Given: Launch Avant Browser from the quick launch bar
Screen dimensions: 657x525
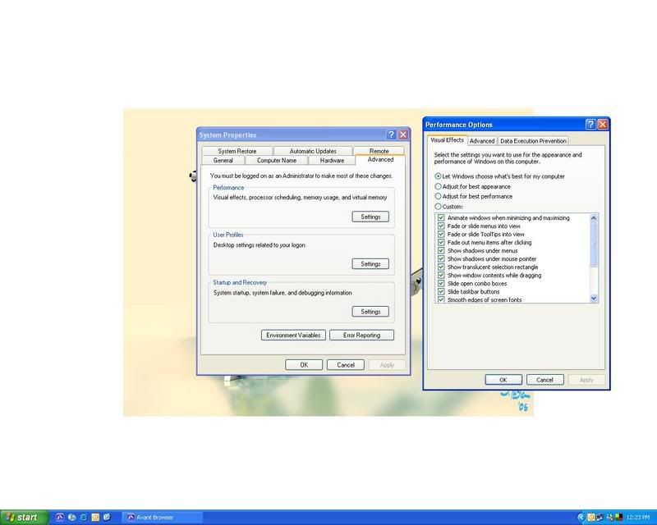Looking at the screenshot, I should [60, 518].
